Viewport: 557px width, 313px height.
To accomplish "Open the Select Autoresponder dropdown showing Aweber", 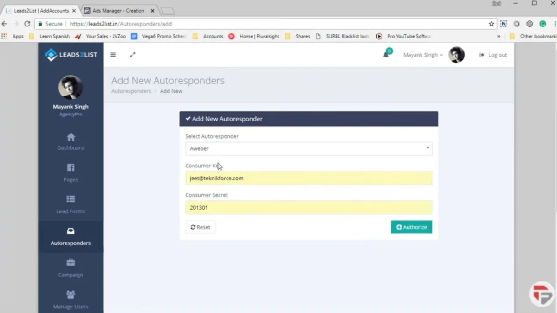I will [309, 148].
